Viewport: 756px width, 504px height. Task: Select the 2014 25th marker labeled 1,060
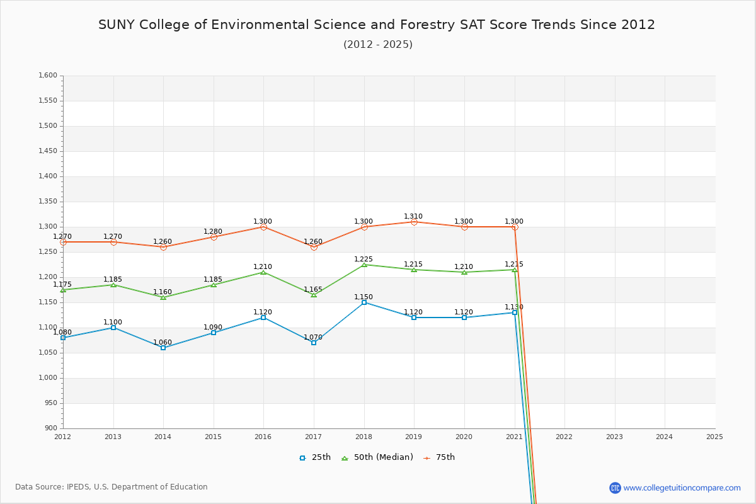163,348
